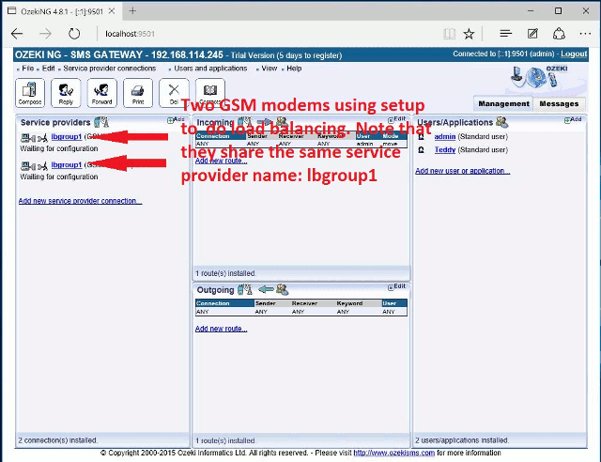This screenshot has height=462, width=601.
Task: Open the Teddy user link
Action: tap(444, 150)
